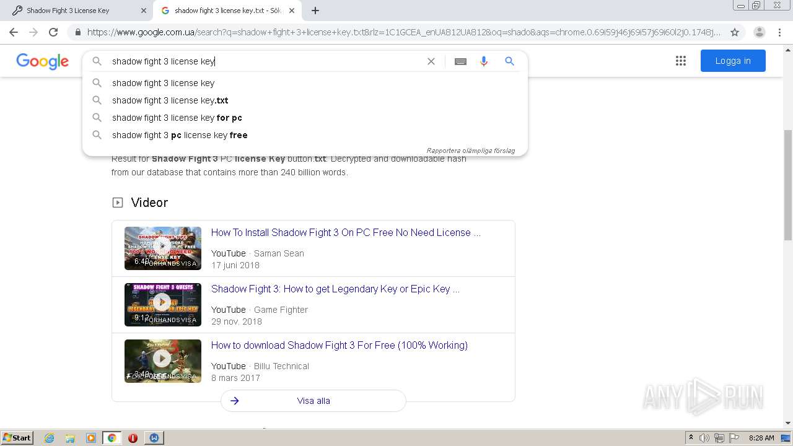
Task: Click 'Rapportera olämpliga förslag' link
Action: (x=470, y=151)
